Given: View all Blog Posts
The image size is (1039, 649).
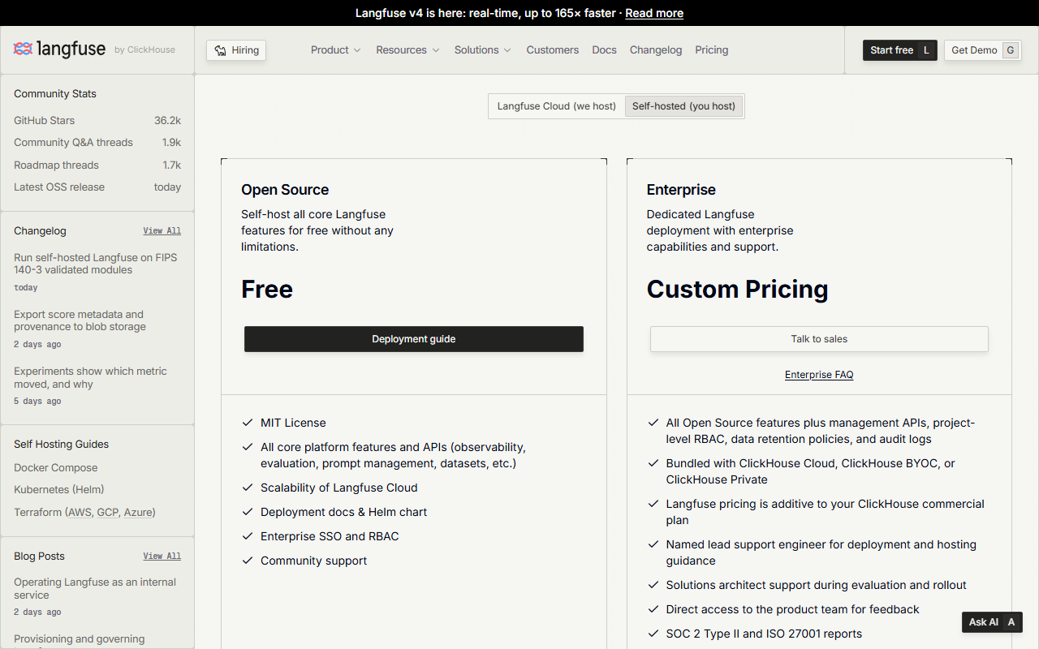Looking at the screenshot, I should pyautogui.click(x=162, y=557).
